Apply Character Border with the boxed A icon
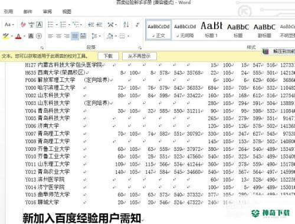The width and height of the screenshot is (295, 224). pos(39,25)
